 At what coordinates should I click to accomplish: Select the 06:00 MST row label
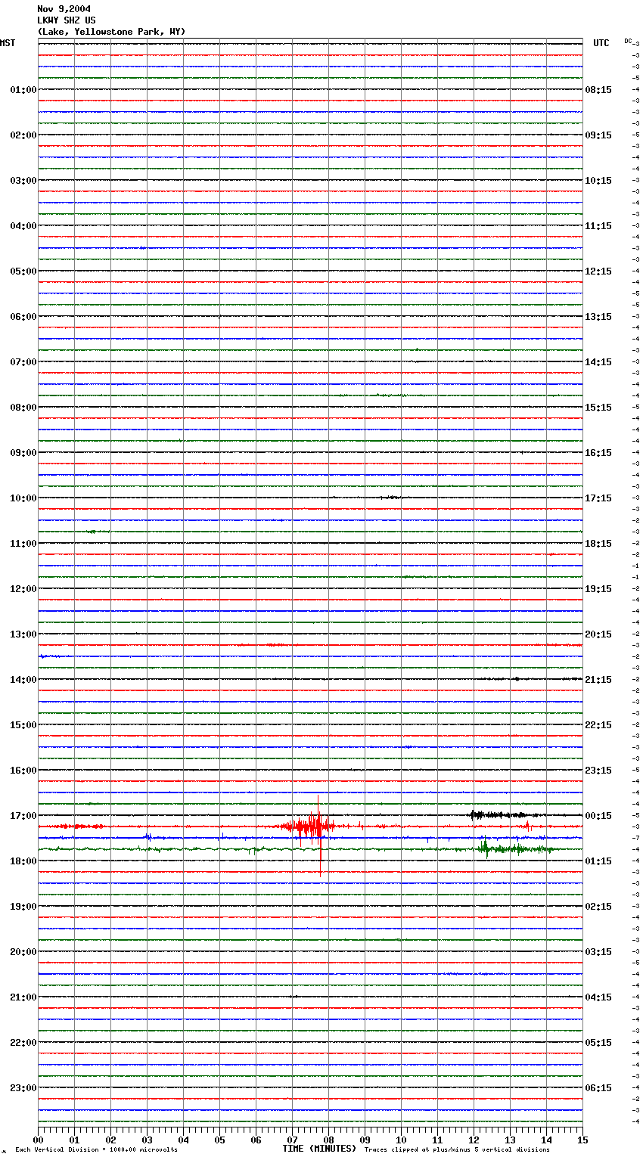click(23, 317)
